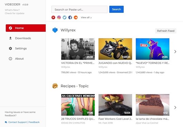Click the Willyrex channel avatar icon

pos(55,30)
